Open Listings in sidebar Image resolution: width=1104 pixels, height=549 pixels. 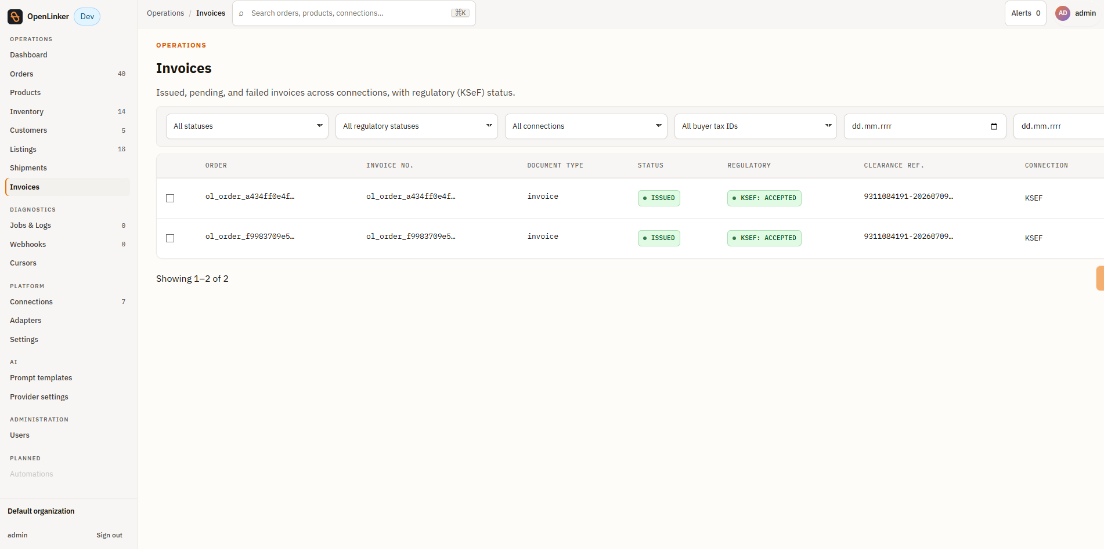click(67, 150)
